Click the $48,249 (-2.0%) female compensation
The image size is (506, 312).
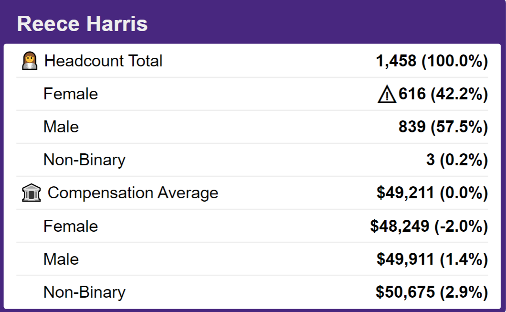tap(429, 226)
